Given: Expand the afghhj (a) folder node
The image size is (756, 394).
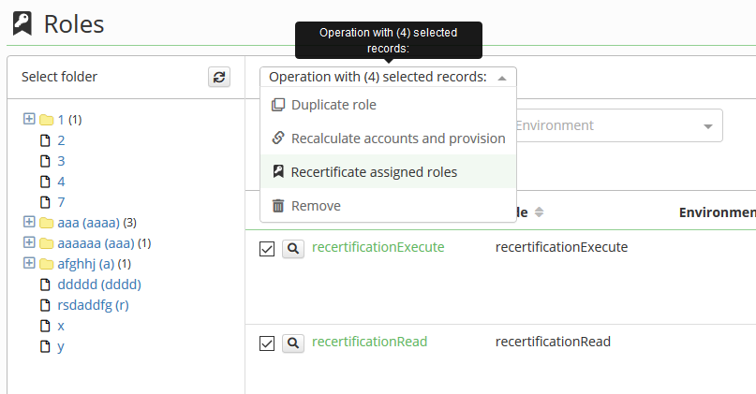Looking at the screenshot, I should 29,263.
